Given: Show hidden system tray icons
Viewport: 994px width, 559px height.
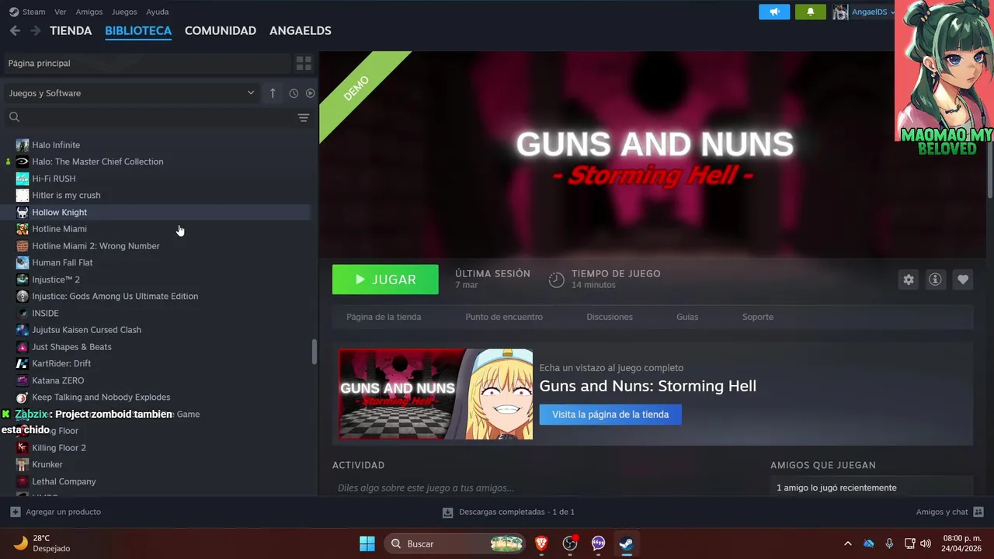Looking at the screenshot, I should pos(848,543).
